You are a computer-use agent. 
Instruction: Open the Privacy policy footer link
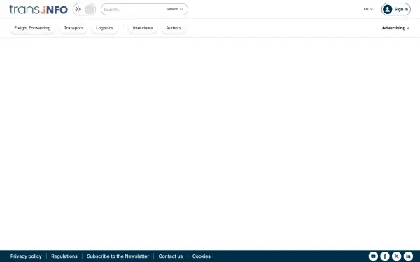click(26, 256)
